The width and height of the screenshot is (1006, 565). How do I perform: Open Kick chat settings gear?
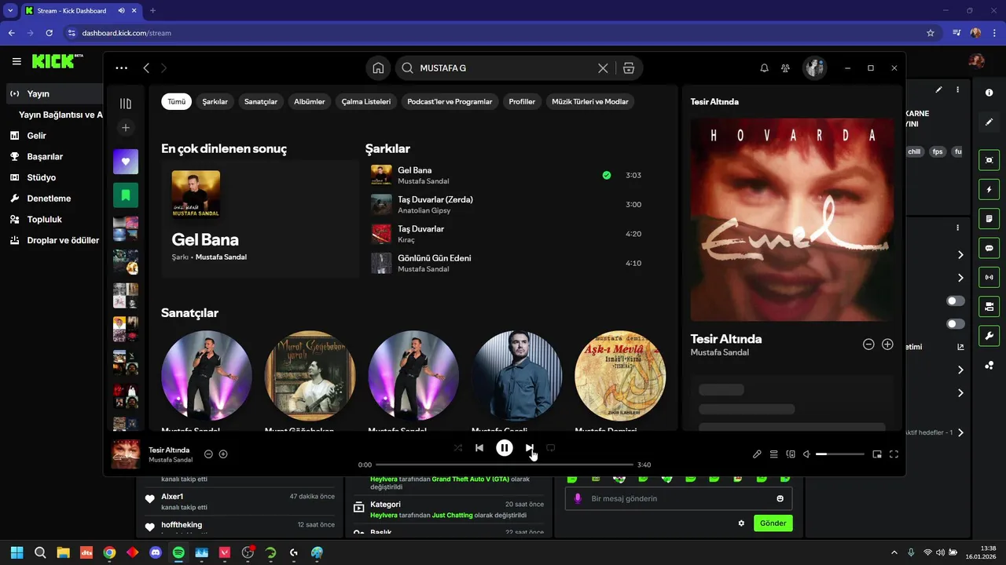[740, 523]
